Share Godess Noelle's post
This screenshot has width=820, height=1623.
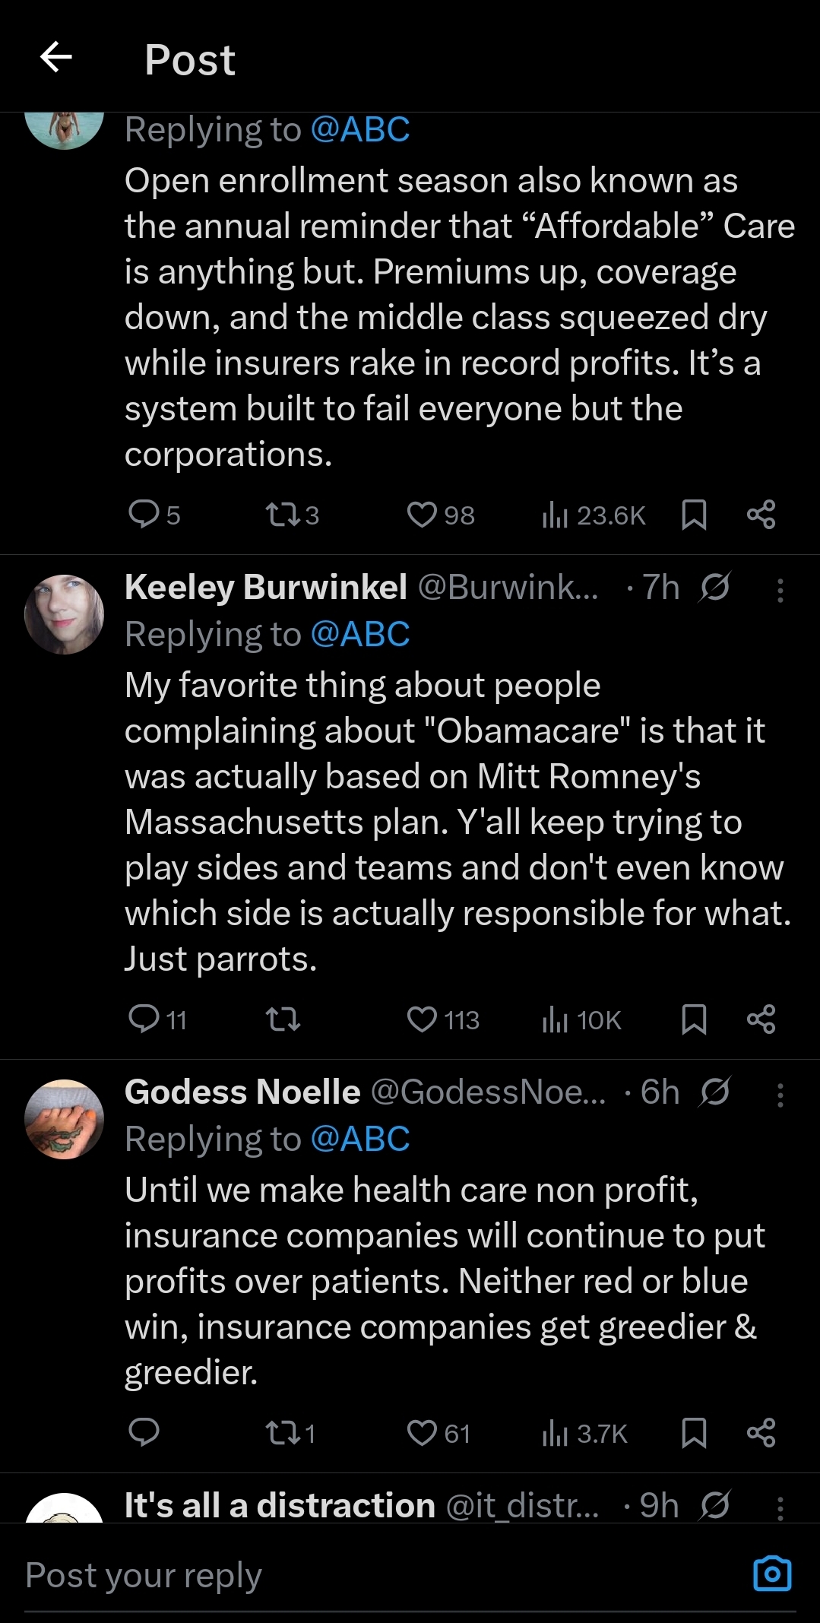(761, 1433)
